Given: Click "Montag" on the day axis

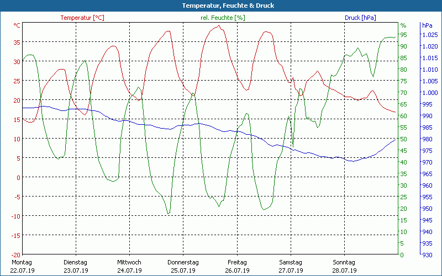Looking at the screenshot, I should click(22, 263).
